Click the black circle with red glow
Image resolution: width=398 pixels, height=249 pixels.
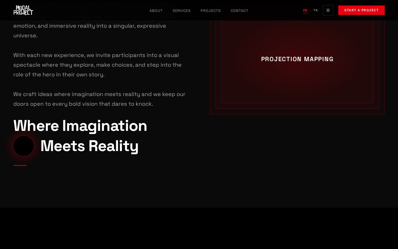pyautogui.click(x=24, y=146)
